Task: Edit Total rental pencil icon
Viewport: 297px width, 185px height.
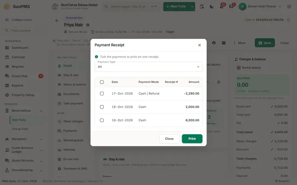Action: click(272, 132)
